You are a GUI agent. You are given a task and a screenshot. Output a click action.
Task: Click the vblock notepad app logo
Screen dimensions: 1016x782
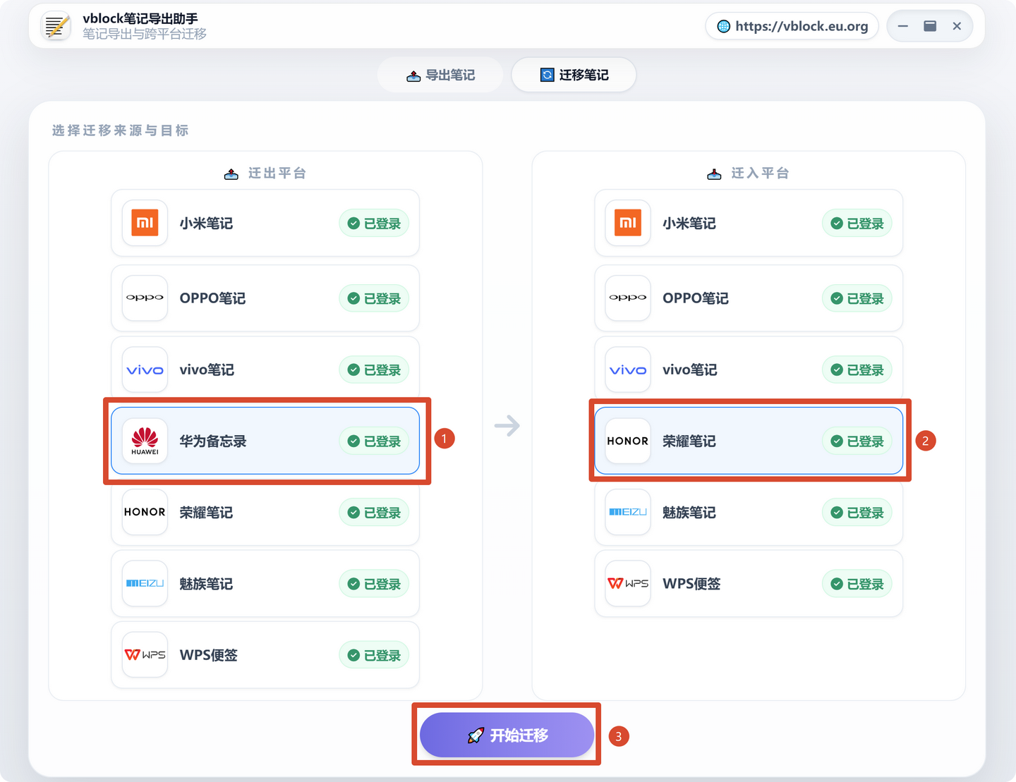pos(56,27)
